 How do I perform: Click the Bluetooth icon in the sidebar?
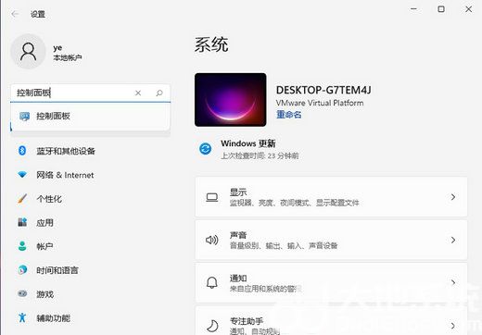click(x=22, y=151)
